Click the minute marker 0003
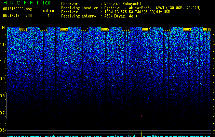Image resolution: width=215 pixels, height=137 pixels. (x=64, y=29)
